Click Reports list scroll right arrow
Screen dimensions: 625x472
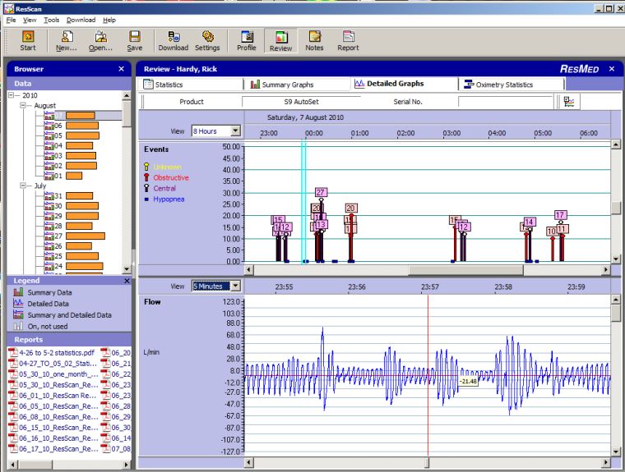[127, 465]
